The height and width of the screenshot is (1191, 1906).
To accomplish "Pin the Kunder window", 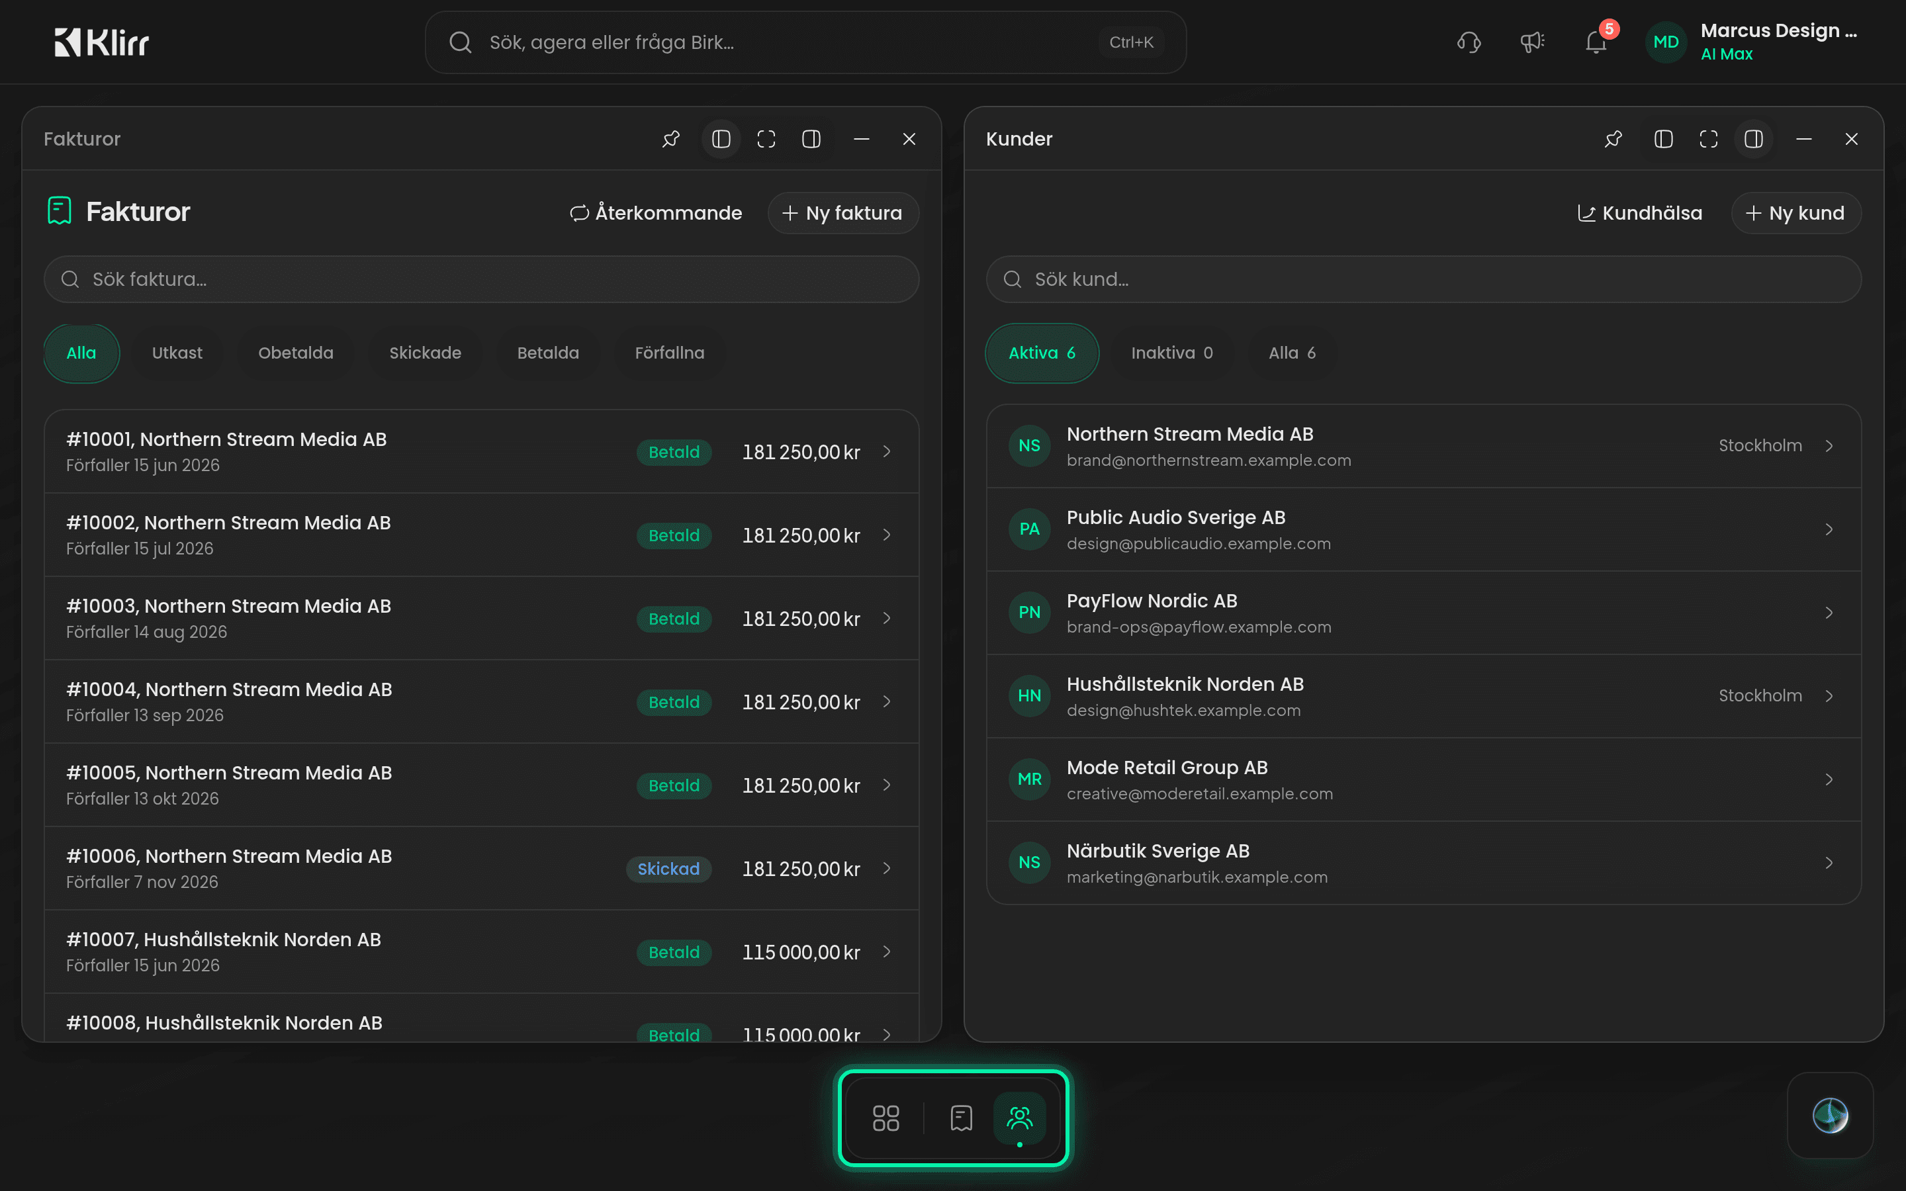I will 1613,139.
